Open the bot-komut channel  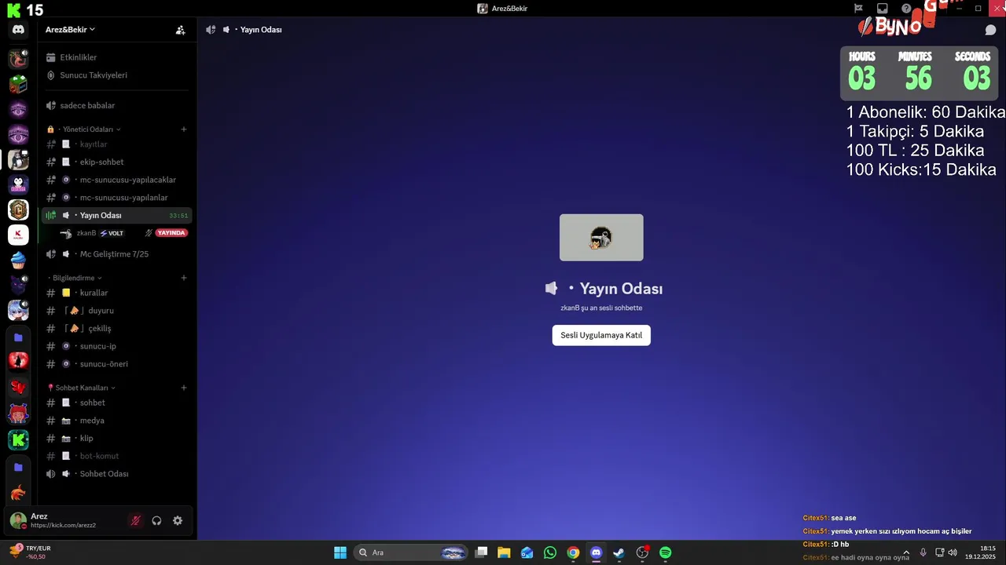click(116, 456)
